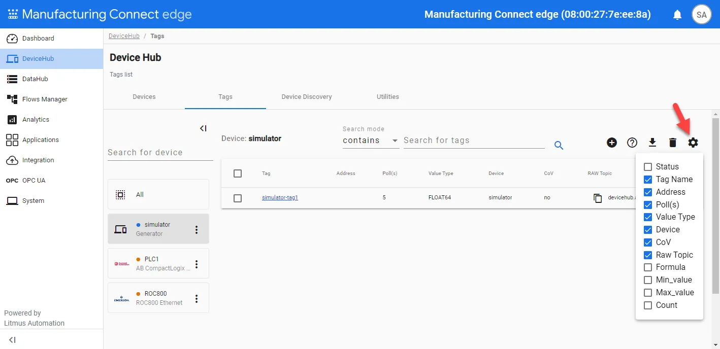Enable the Formula column checkbox
The width and height of the screenshot is (720, 349).
(x=648, y=267)
